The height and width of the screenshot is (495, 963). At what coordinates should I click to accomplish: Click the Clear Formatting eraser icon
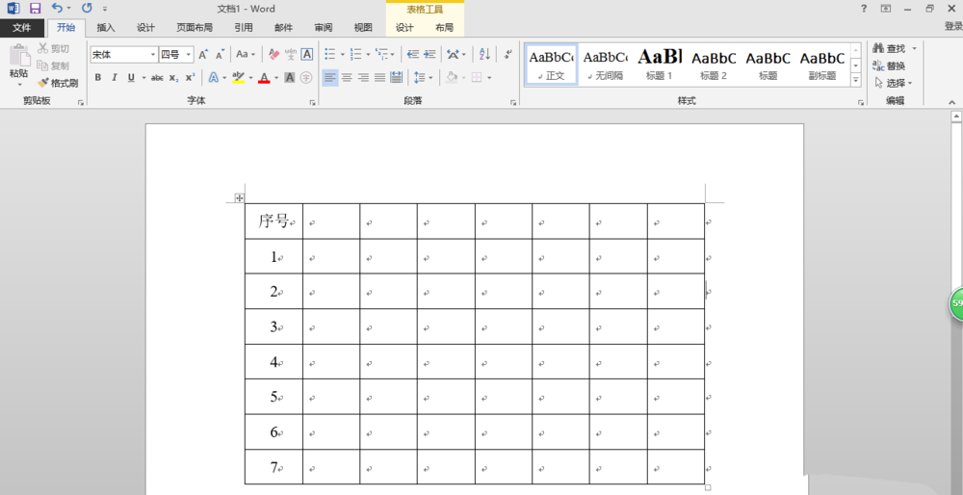pos(274,55)
